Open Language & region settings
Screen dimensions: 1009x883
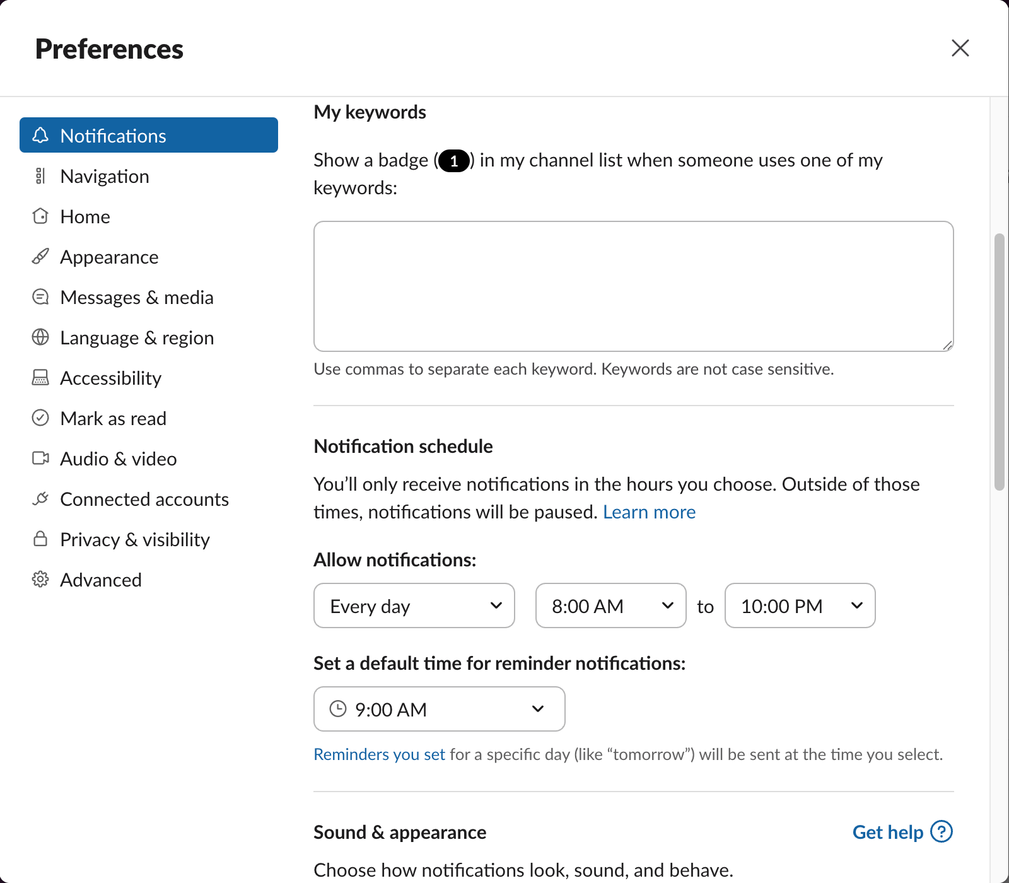click(149, 337)
